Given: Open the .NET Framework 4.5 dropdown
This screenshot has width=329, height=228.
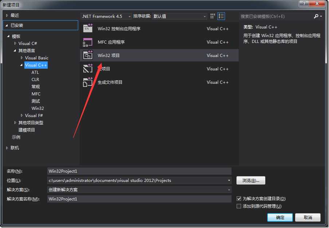Looking at the screenshot, I should [x=106, y=16].
